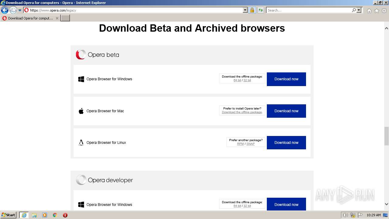Expand the address bar autocomplete dropdown
Screen dimensions: 389x219
pos(245,10)
